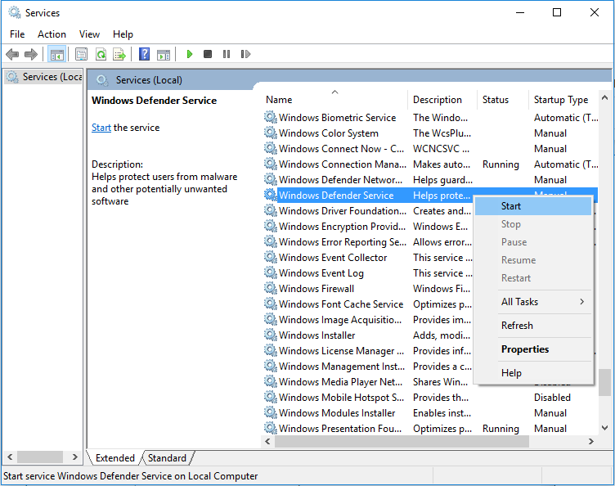The image size is (615, 486).
Task: Click gear icon of Windows Event Log
Action: [270, 272]
